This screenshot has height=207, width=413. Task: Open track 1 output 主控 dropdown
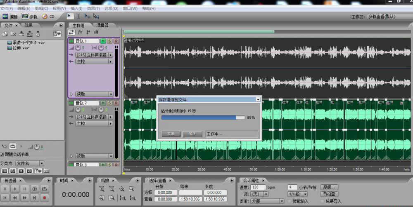94,61
